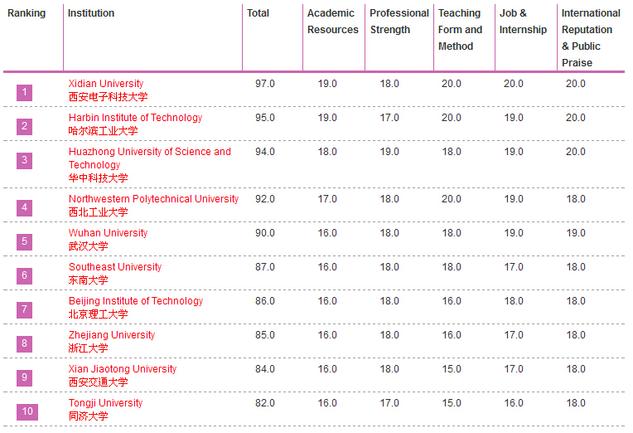The width and height of the screenshot is (633, 433).
Task: Click the rank 8 badge
Action: [24, 343]
